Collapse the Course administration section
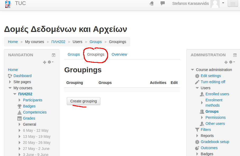 (192, 70)
